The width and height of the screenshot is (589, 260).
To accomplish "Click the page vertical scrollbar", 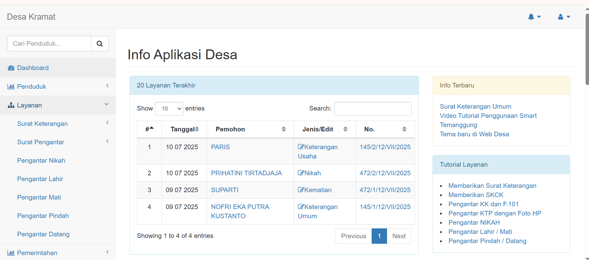I will (x=587, y=49).
